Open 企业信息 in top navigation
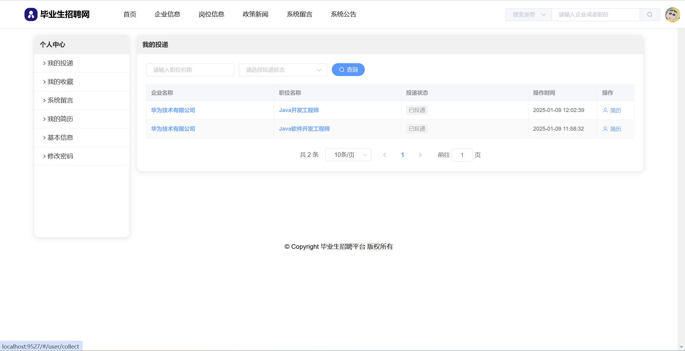 coord(167,14)
